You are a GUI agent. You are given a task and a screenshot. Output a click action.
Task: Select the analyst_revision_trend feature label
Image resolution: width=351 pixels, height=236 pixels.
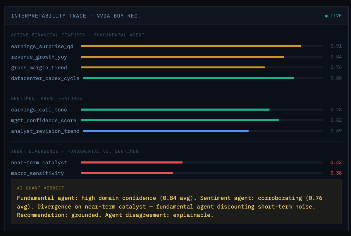[45, 131]
